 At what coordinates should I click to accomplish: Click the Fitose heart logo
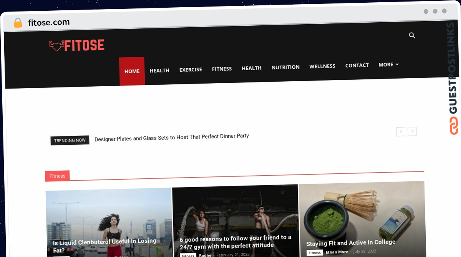(77, 46)
